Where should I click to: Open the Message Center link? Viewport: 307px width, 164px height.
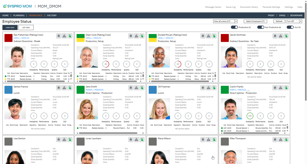pyautogui.click(x=213, y=7)
